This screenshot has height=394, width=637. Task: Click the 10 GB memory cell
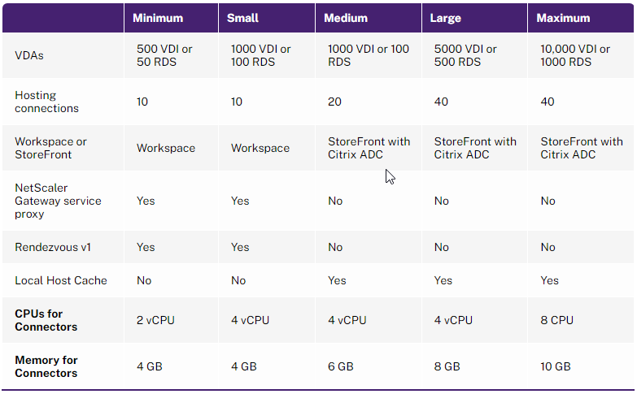click(556, 366)
